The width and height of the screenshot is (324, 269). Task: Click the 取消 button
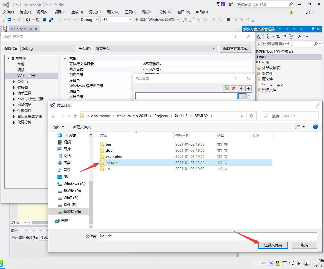coord(304,245)
